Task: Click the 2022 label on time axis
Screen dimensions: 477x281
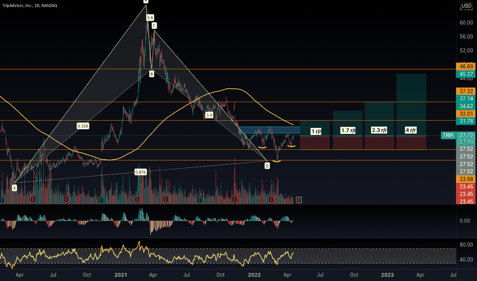Action: click(x=254, y=275)
